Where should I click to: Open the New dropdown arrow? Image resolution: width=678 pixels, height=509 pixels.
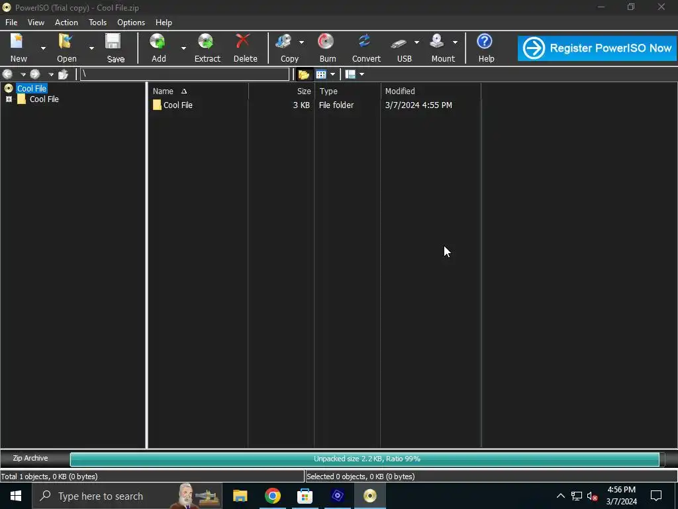pyautogui.click(x=43, y=48)
